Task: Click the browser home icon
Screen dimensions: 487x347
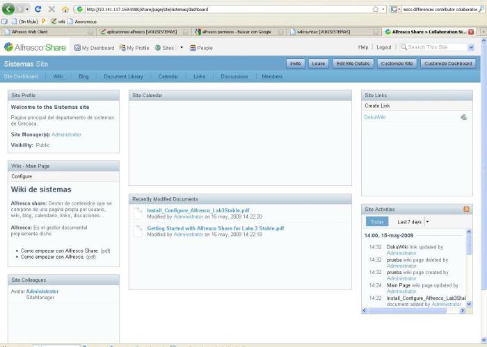Action: [x=65, y=9]
